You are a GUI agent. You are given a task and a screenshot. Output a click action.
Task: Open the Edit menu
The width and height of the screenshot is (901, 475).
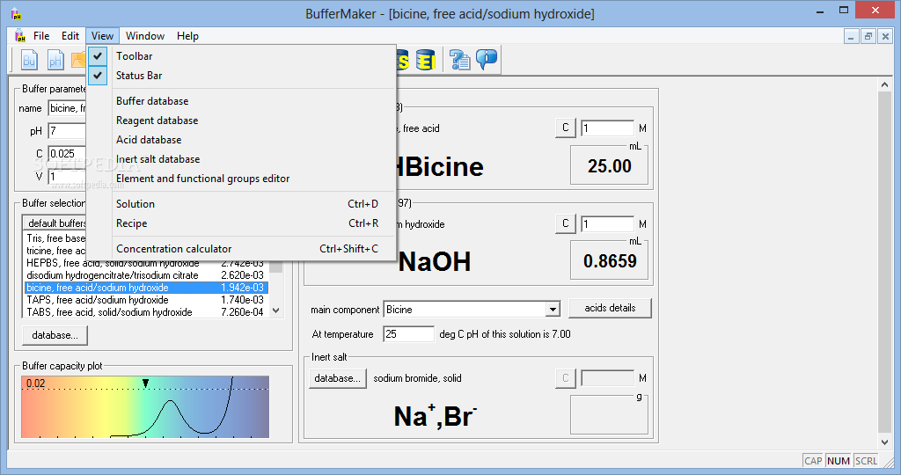70,35
